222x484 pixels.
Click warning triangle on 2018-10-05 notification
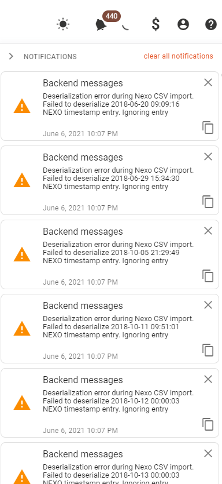click(x=22, y=254)
